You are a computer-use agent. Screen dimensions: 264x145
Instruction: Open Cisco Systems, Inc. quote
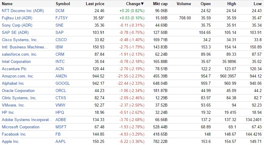(x=20, y=40)
